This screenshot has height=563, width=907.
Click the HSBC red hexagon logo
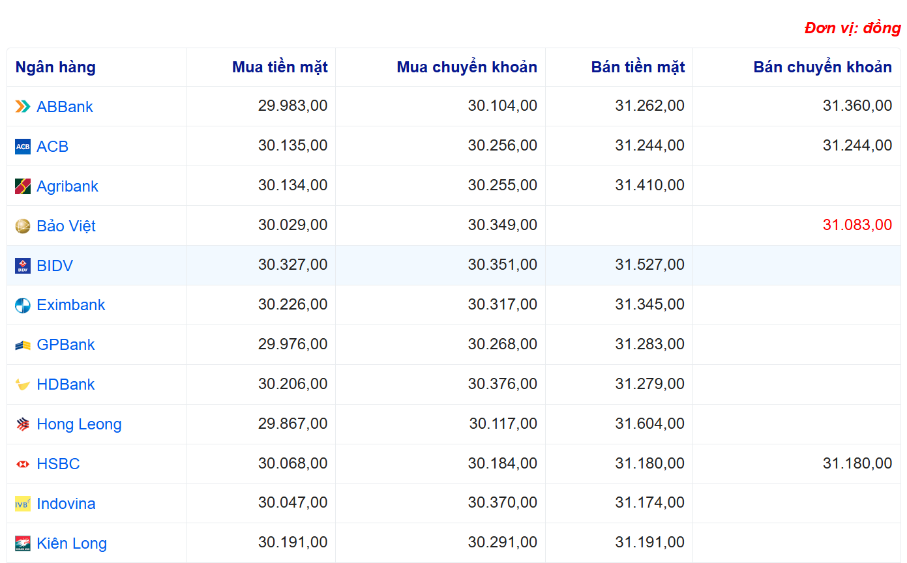click(x=23, y=464)
